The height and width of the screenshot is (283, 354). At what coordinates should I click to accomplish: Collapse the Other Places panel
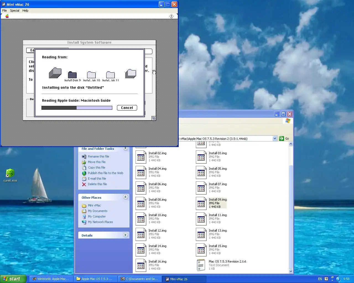[x=126, y=197]
